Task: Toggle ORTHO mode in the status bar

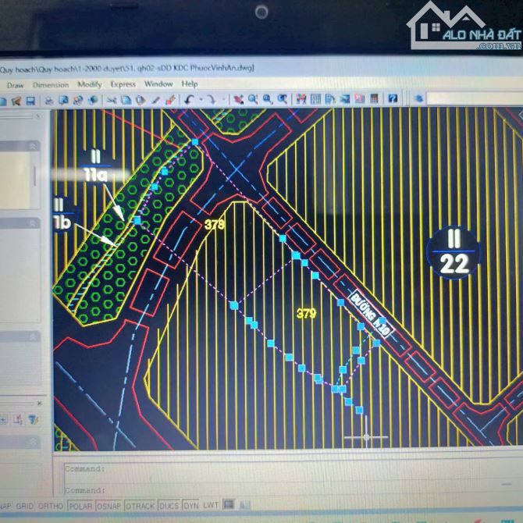Action: pos(51,506)
